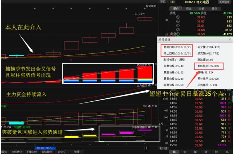
Task: Select the 15:00 trade row with 42737
Action: (x=201, y=145)
